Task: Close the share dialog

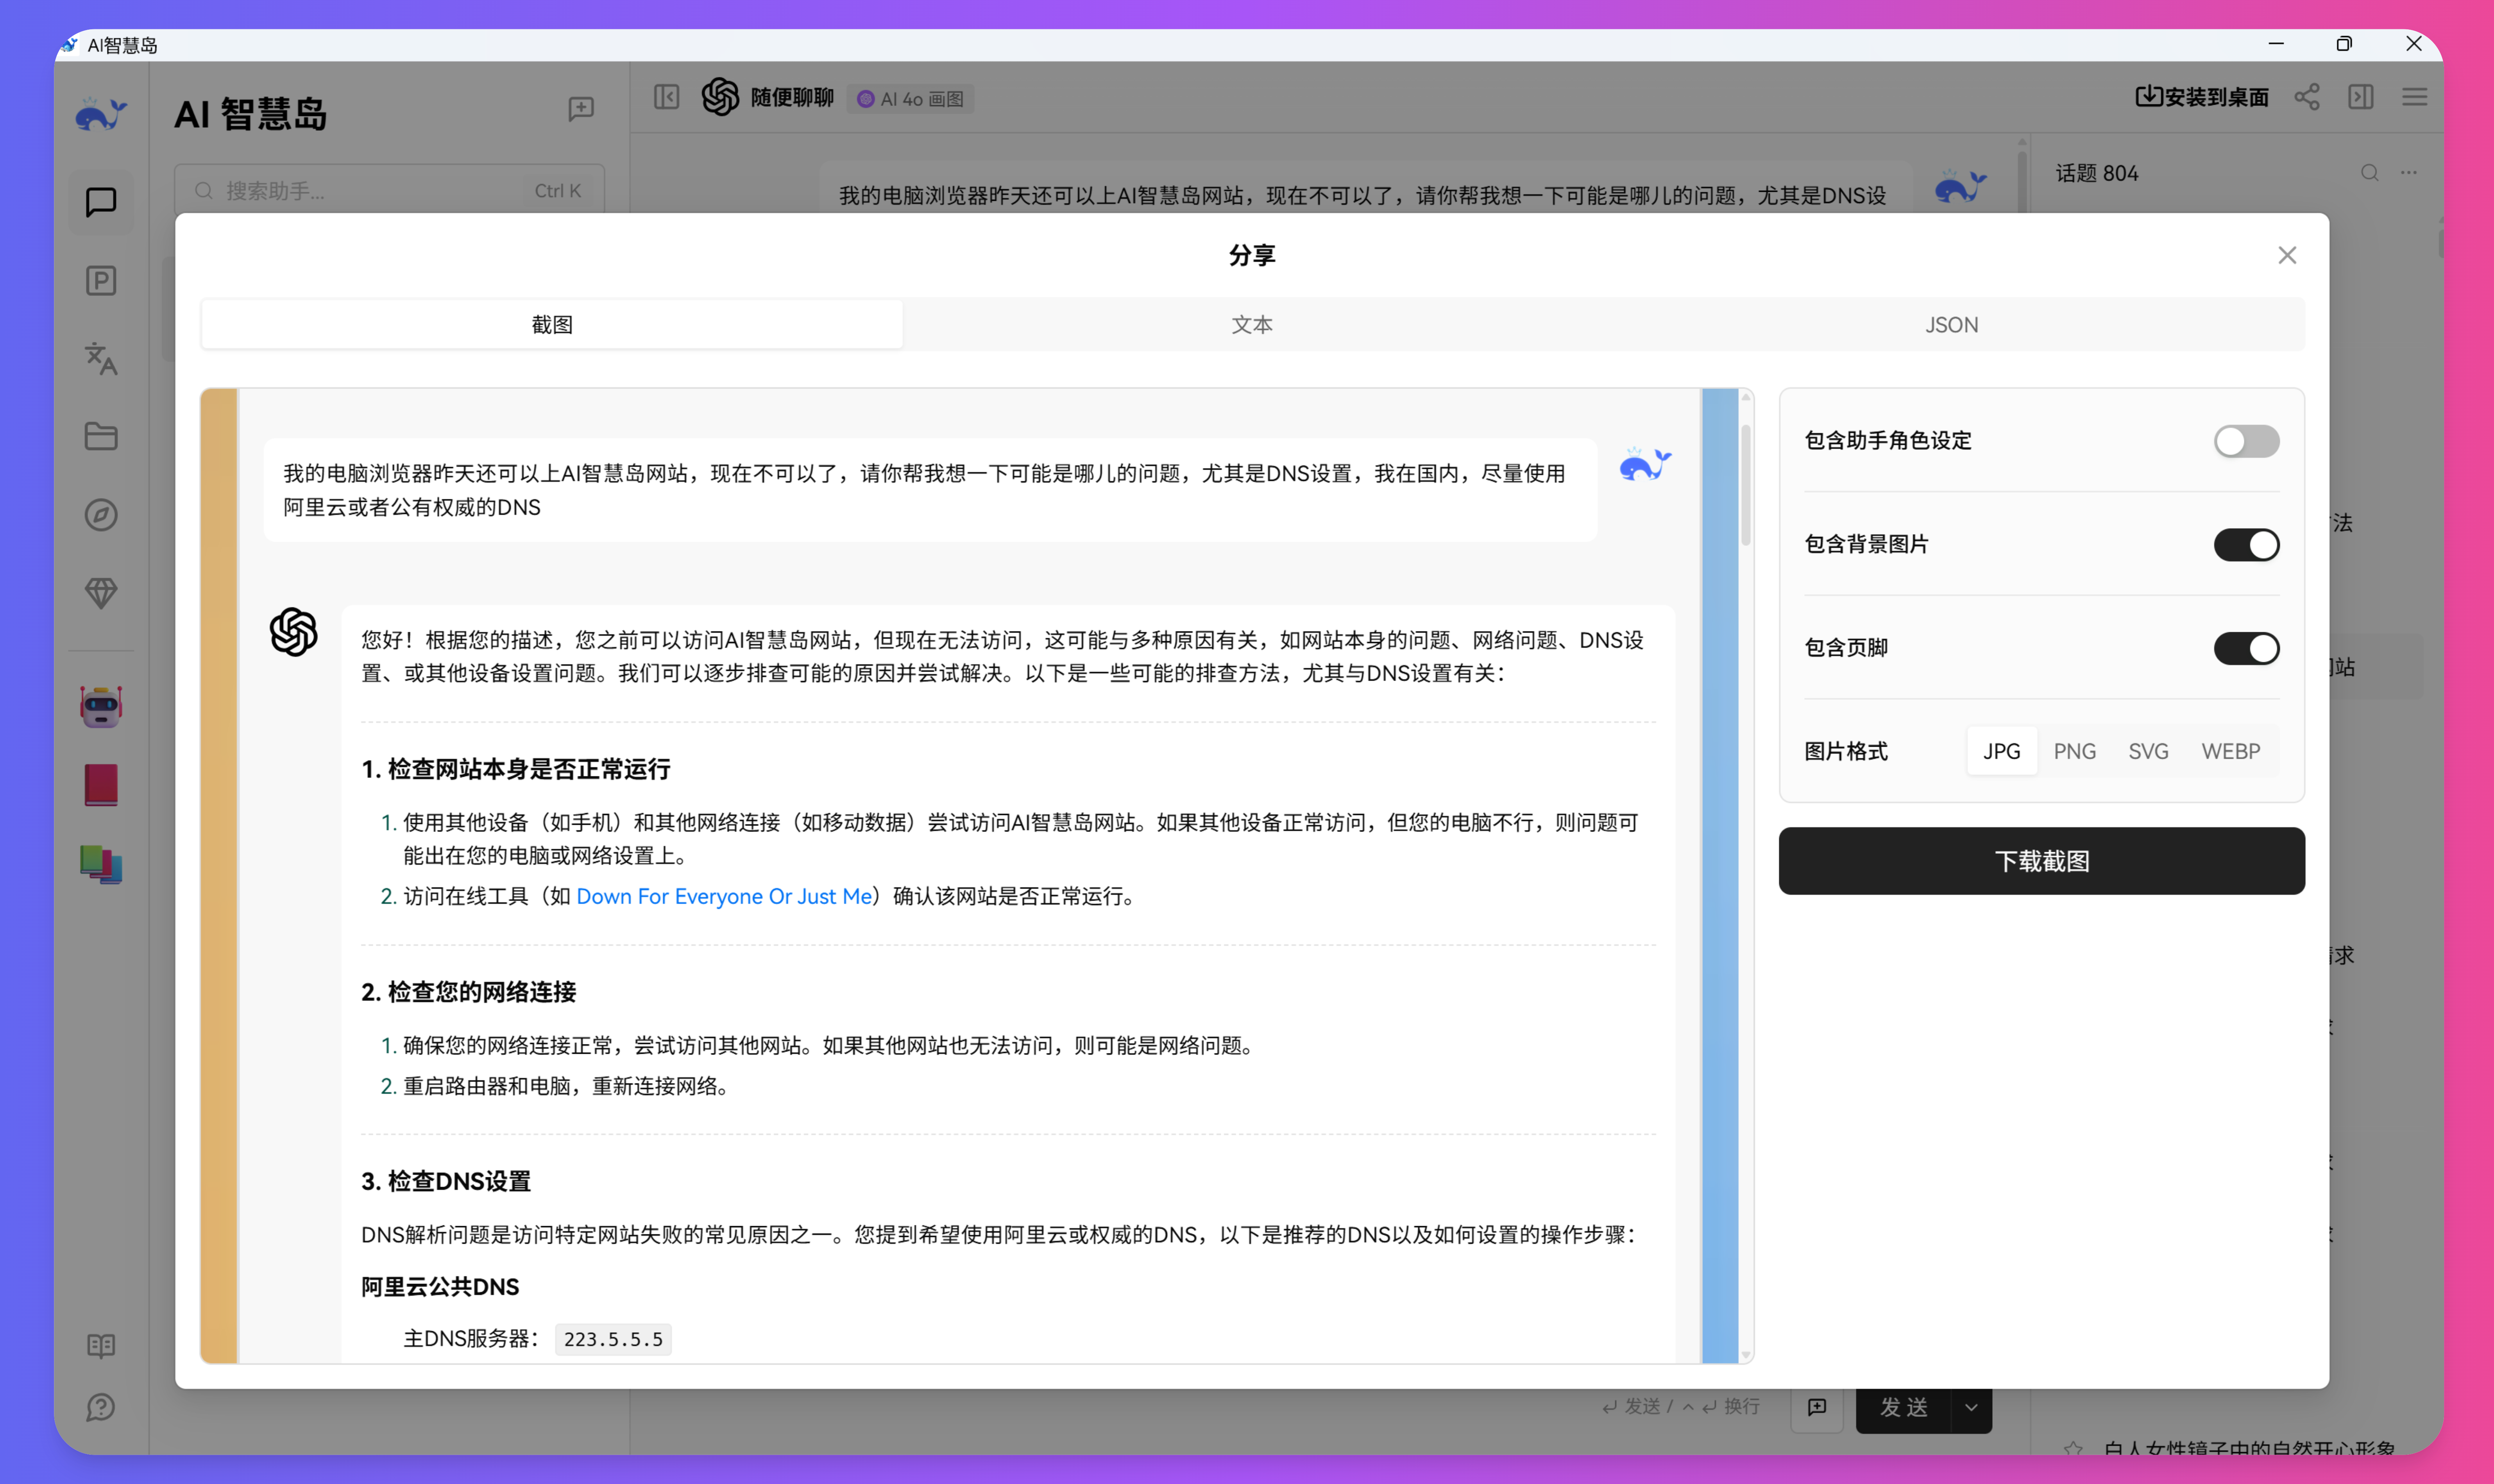Action: tap(2287, 255)
